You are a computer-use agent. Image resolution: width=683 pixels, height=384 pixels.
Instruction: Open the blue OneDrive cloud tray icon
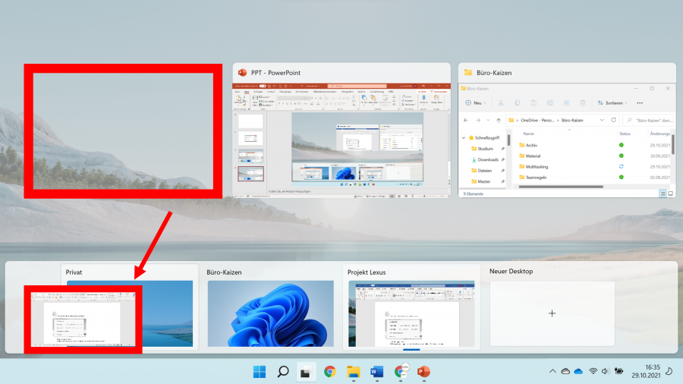pos(578,371)
